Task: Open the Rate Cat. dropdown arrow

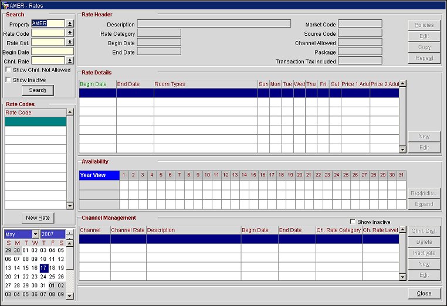Action: 70,42
